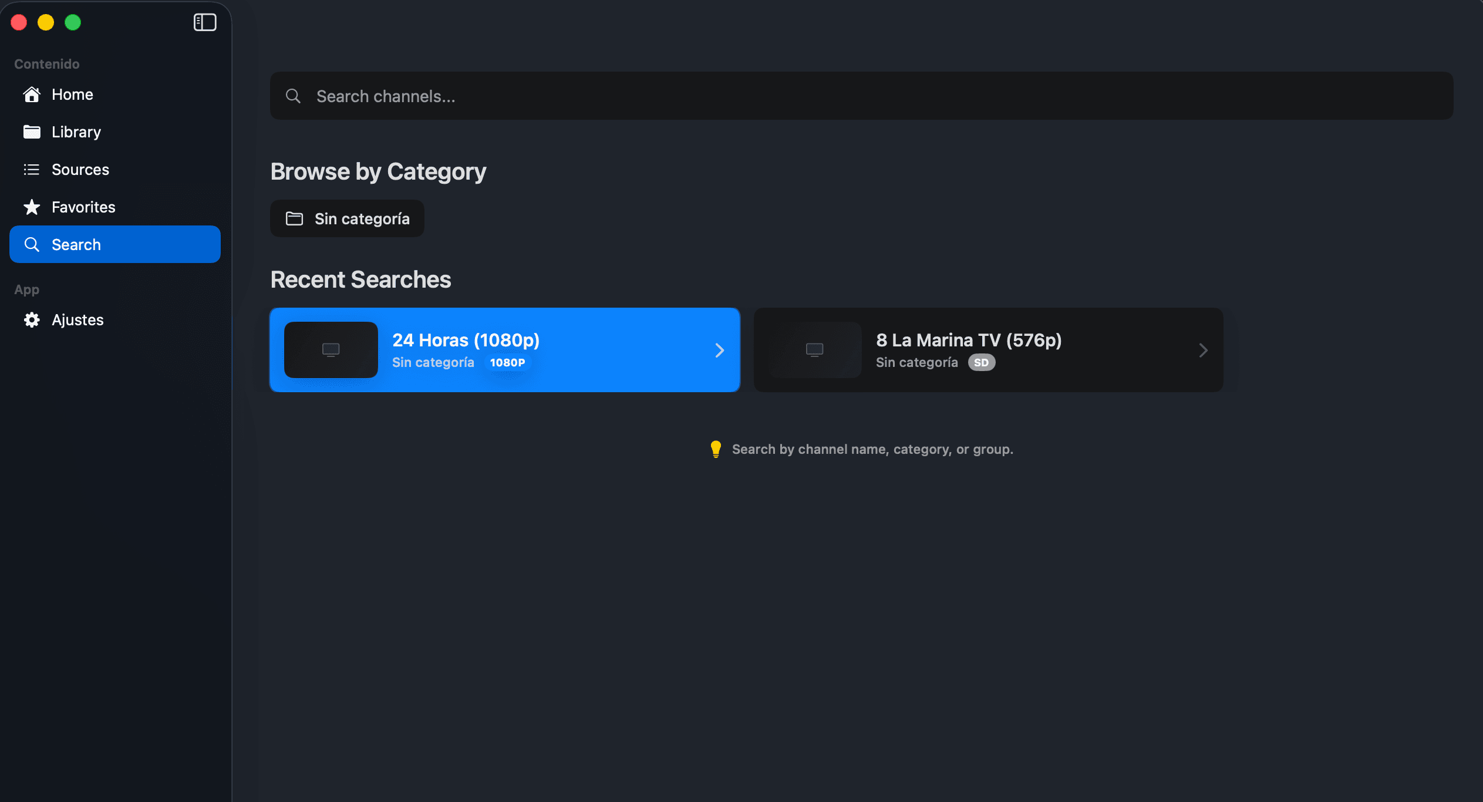Image resolution: width=1483 pixels, height=802 pixels.
Task: Click the lightbulb tip icon
Action: (x=716, y=449)
